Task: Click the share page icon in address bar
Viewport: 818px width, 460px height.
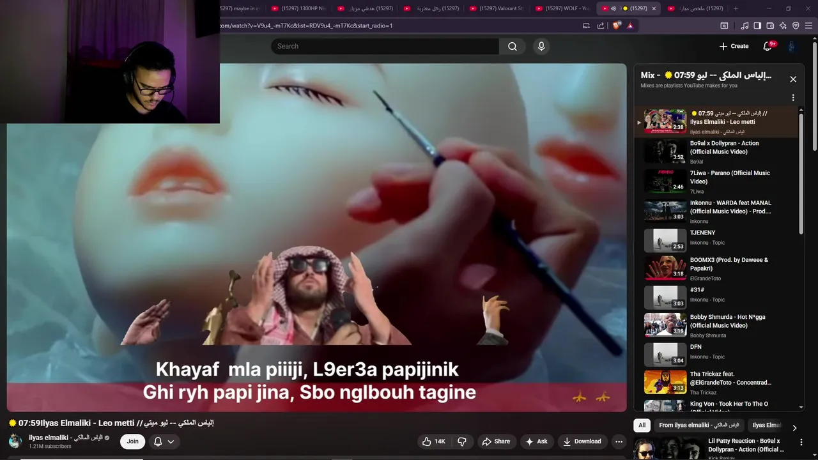Action: (601, 26)
